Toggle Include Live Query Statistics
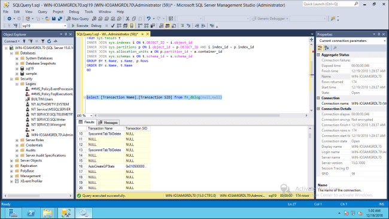The image size is (389, 219). (147, 26)
